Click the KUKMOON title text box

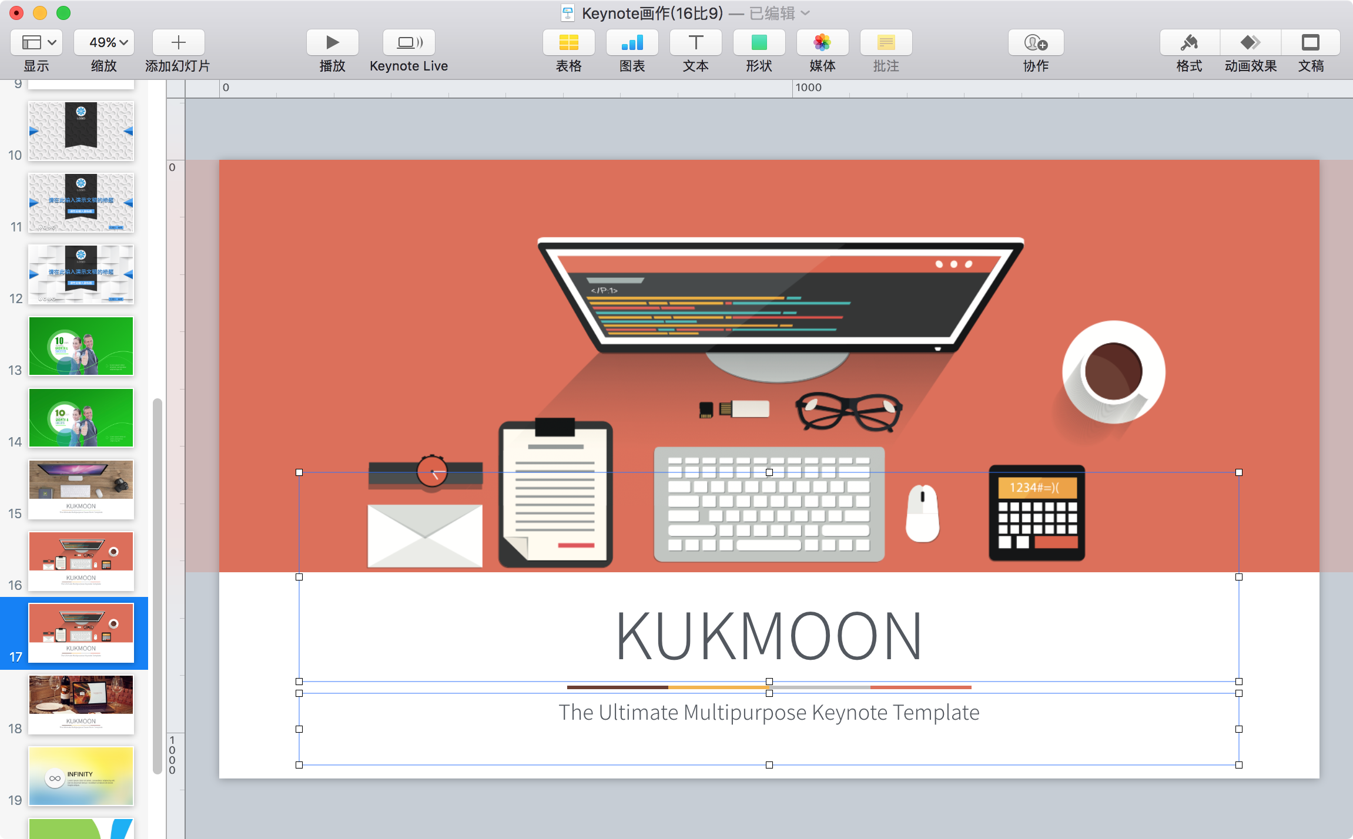pos(768,636)
